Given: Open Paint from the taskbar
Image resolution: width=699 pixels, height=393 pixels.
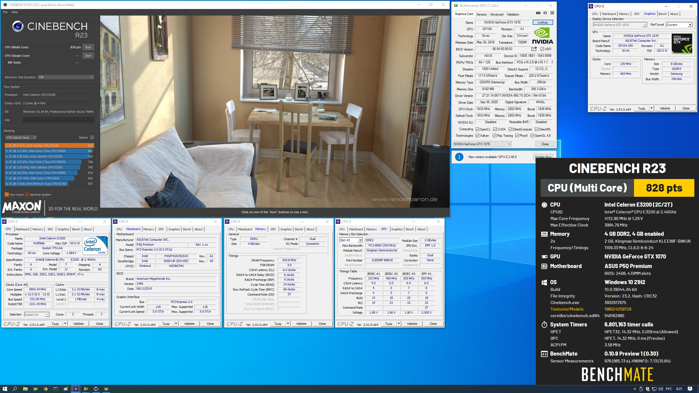Looking at the screenshot, I should point(66,389).
